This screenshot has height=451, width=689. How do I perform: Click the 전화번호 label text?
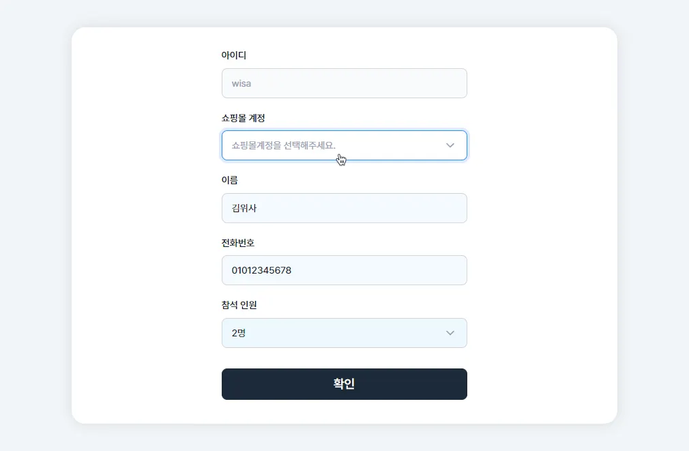coord(238,243)
